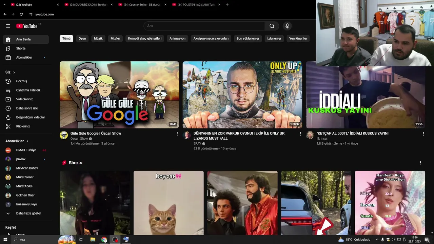This screenshot has width=434, height=244.
Task: Open Daha sonra izle list
Action: [x=26, y=108]
